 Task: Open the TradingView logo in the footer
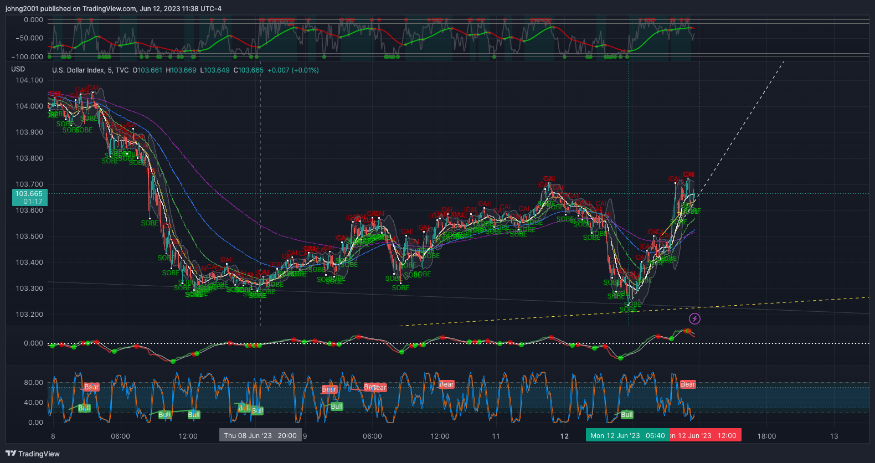pyautogui.click(x=33, y=454)
